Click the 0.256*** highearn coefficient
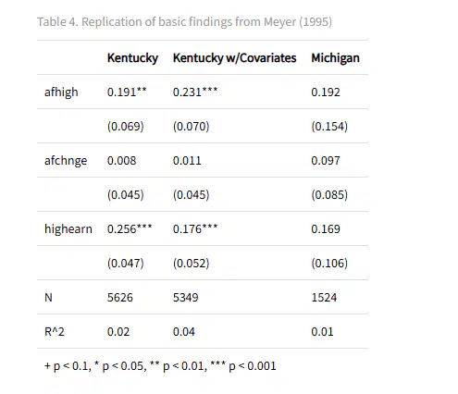458x394 pixels. (x=130, y=229)
